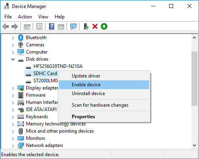The width and height of the screenshot is (199, 159).
Task: Select the ST2000LM disk drive label
Action: (45, 81)
